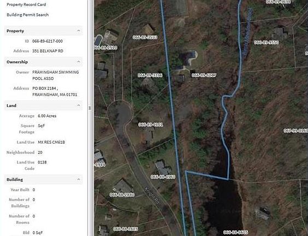Collapse the Property section chevron
This screenshot has height=236, width=308.
79,31
